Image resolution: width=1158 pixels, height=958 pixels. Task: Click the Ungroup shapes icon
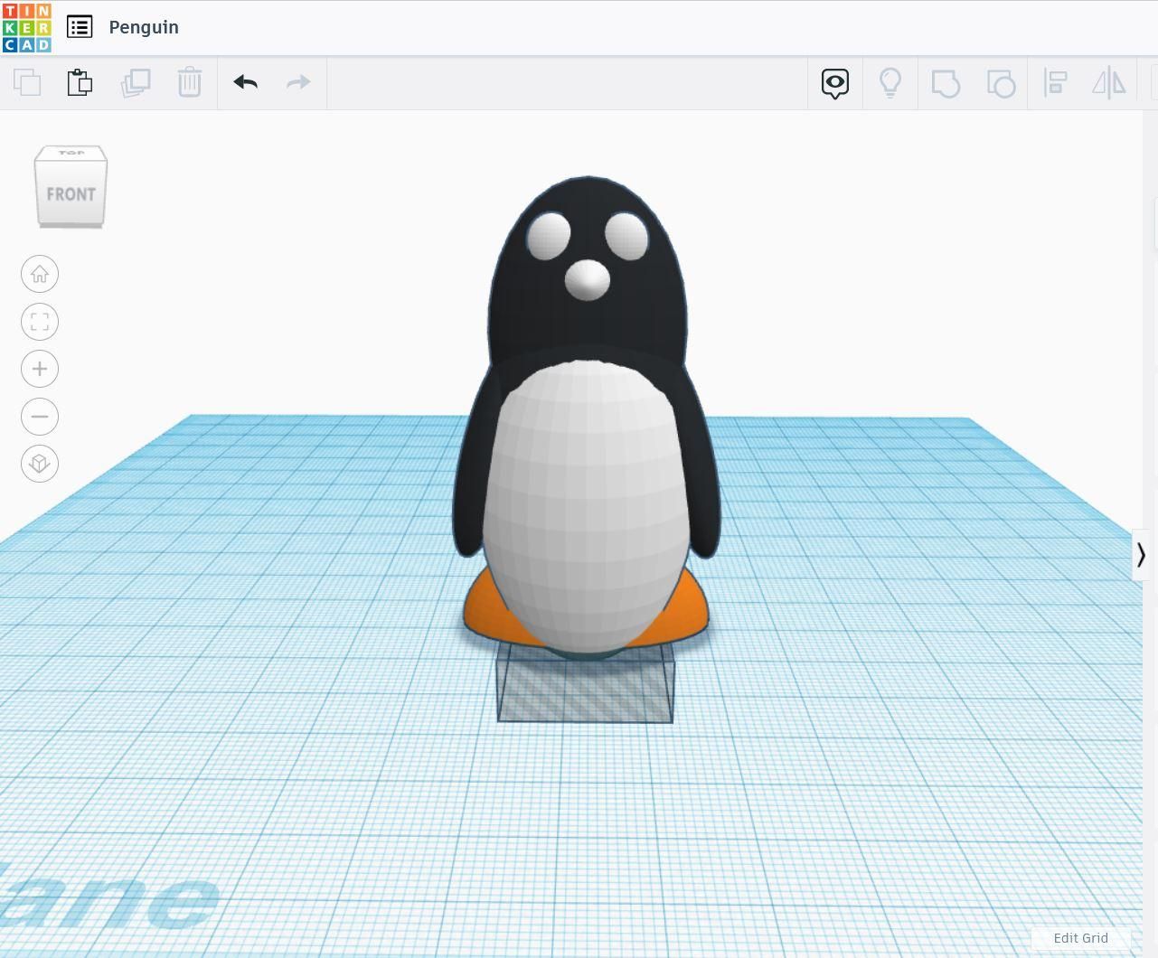[x=1001, y=83]
